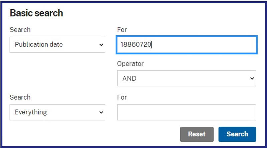
Task: Open the Everything search category dropdown
Action: pos(57,112)
